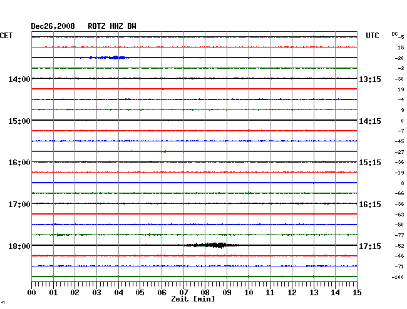Select DC offset value -66
This screenshot has width=407, height=309.
(399, 193)
